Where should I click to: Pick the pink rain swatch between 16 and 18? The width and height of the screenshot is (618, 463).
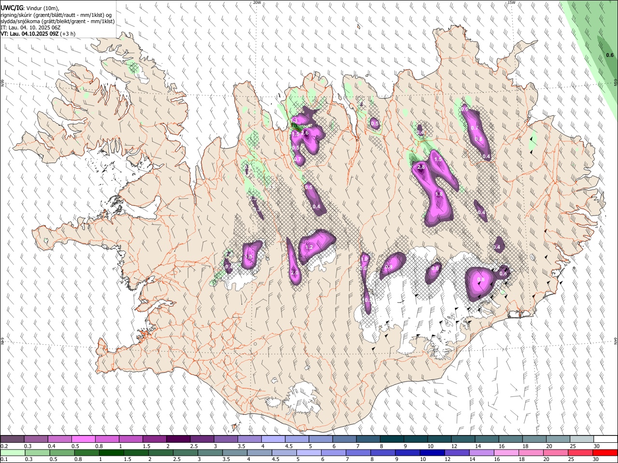(x=506, y=452)
